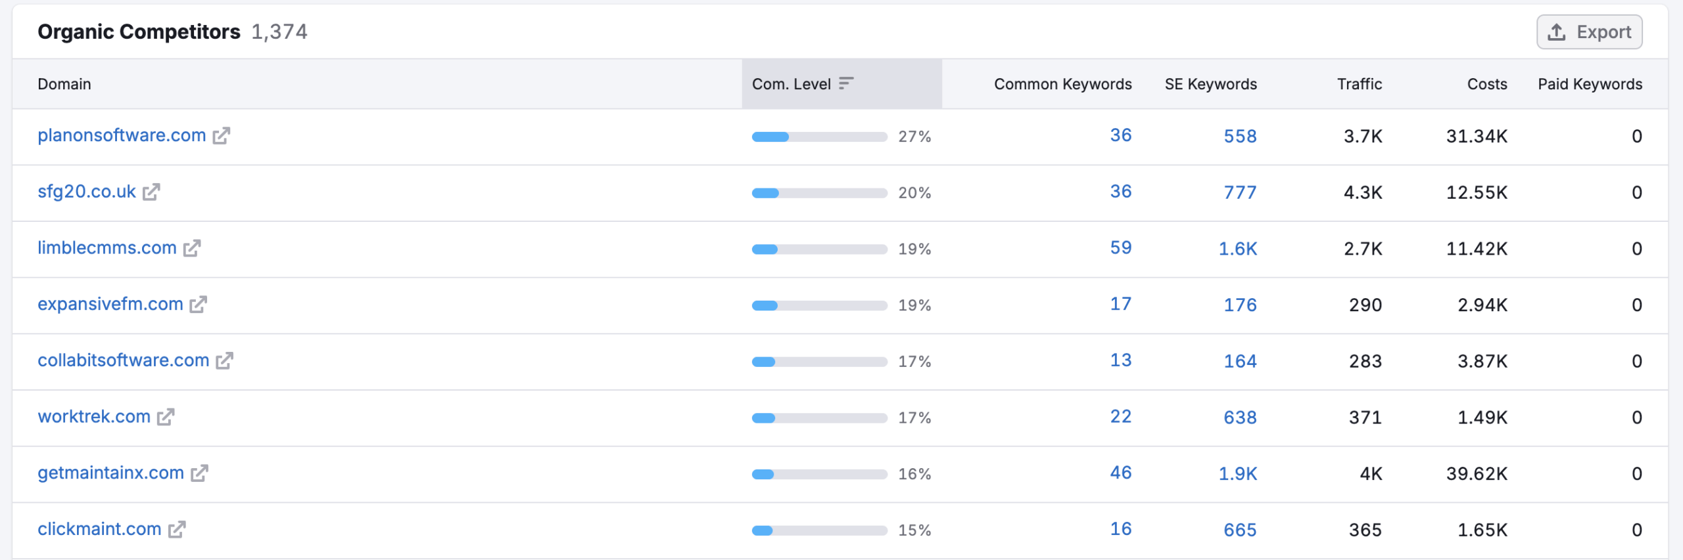View 59 common keywords for limblecmms.com
This screenshot has width=1683, height=560.
(1120, 248)
